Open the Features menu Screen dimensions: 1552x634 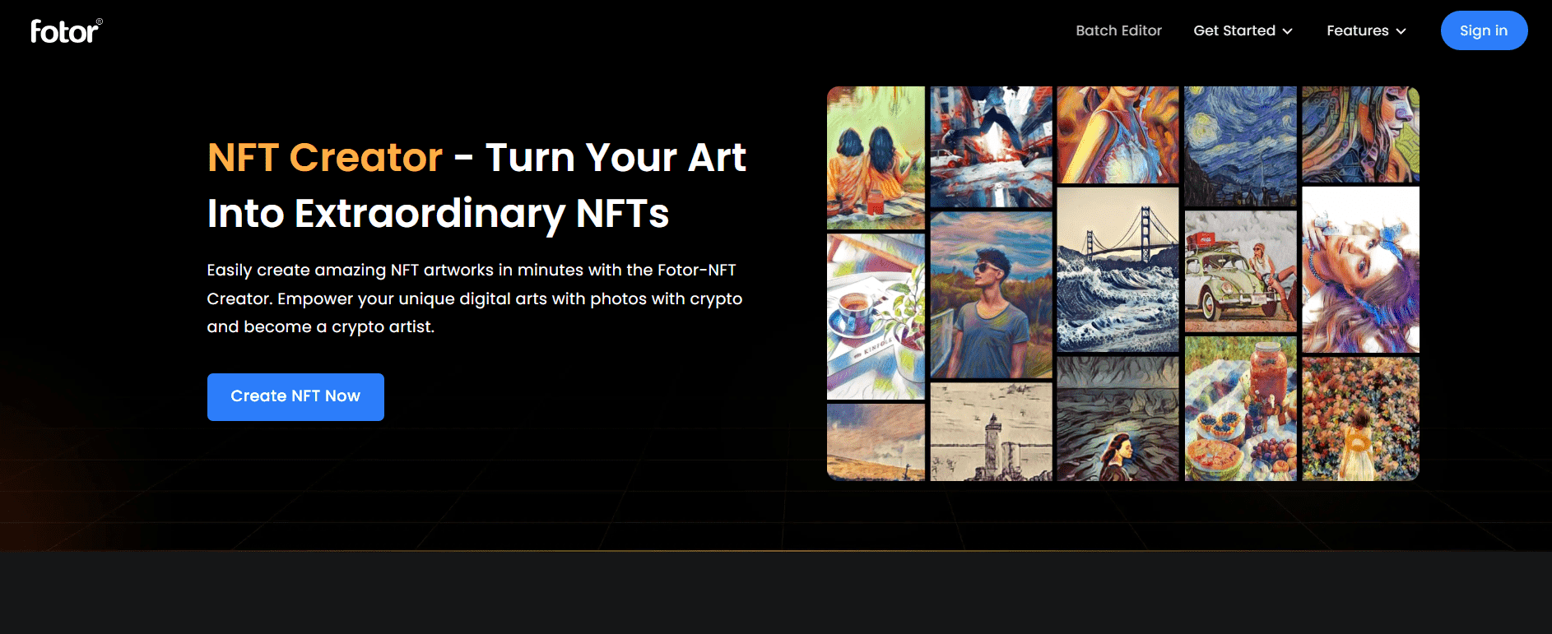(1366, 30)
